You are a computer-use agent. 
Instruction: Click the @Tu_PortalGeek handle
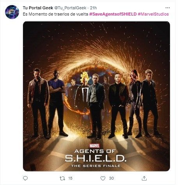(70, 8)
